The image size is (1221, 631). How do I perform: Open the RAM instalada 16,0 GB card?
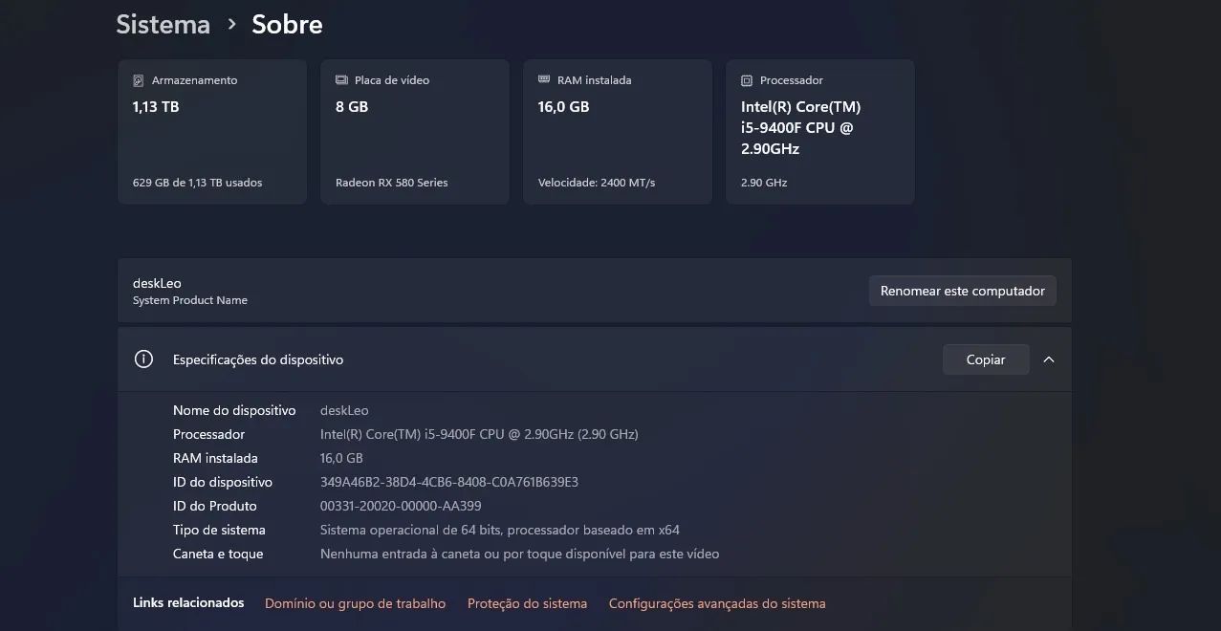coord(618,132)
